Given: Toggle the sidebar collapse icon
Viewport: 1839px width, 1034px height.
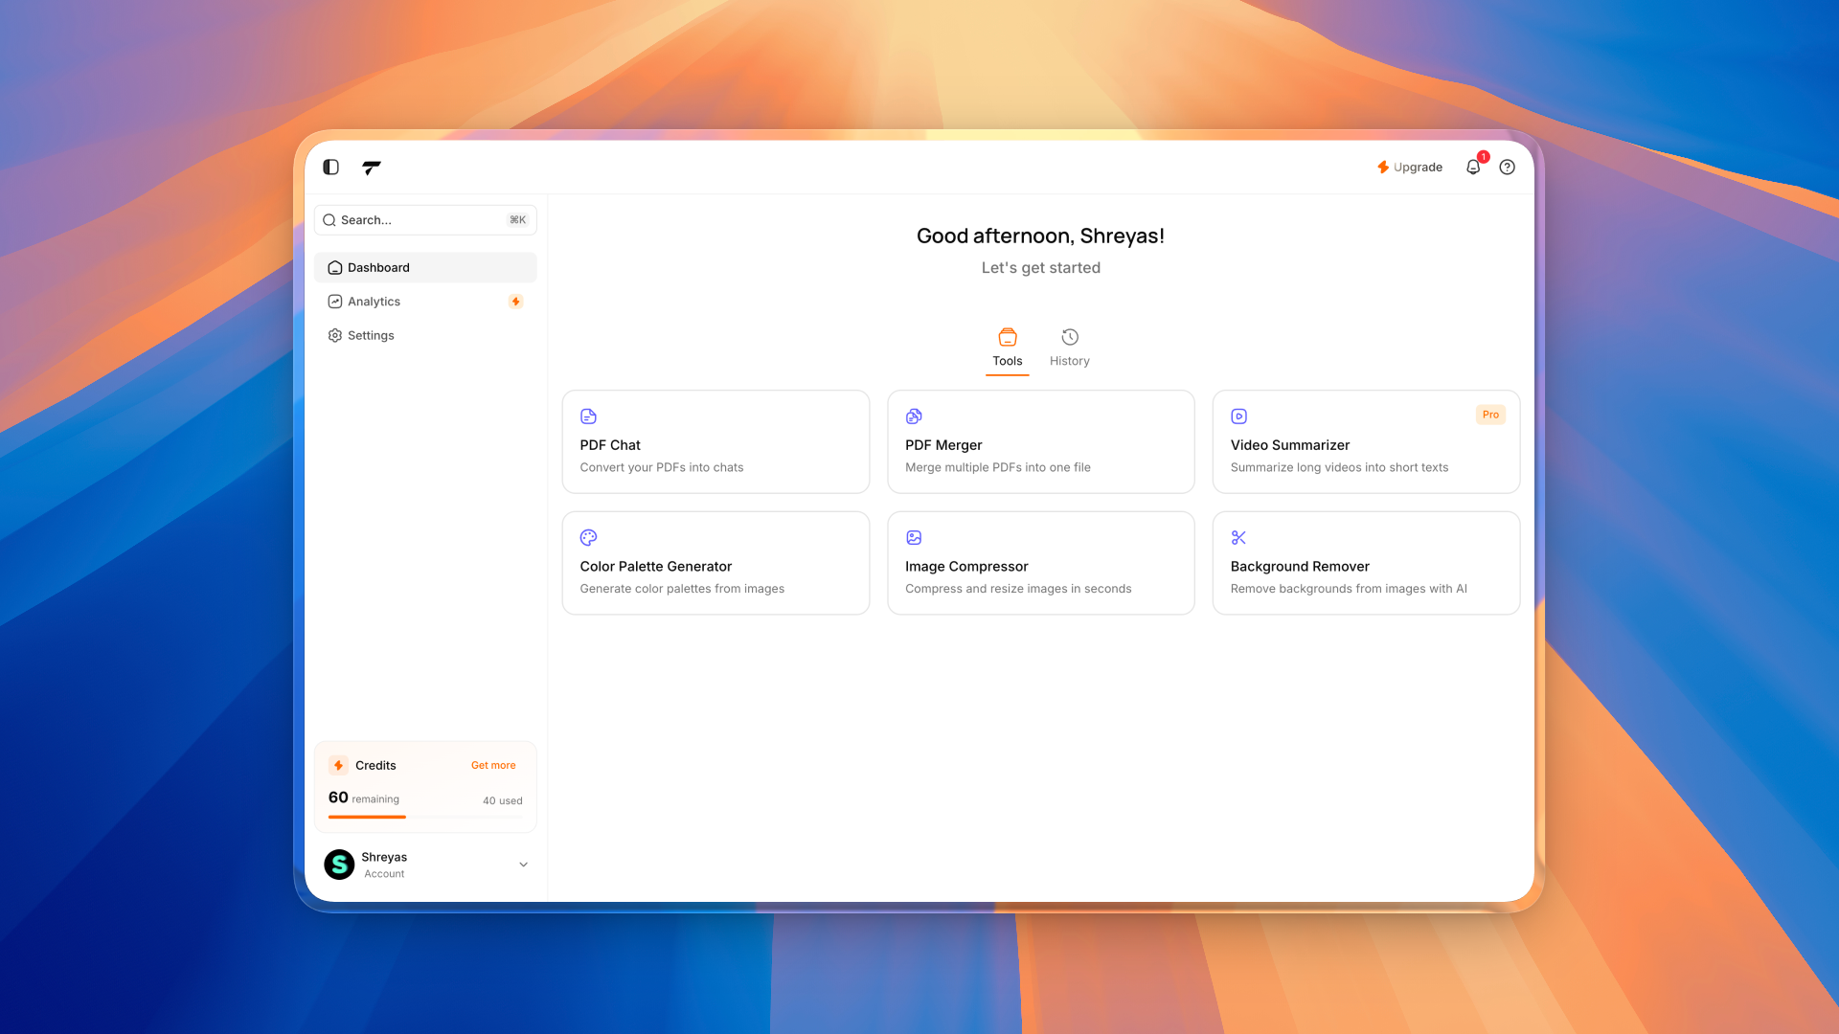Looking at the screenshot, I should coord(330,167).
